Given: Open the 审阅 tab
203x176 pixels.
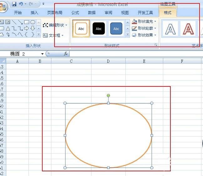Looking at the screenshot, I should pyautogui.click(x=108, y=12).
